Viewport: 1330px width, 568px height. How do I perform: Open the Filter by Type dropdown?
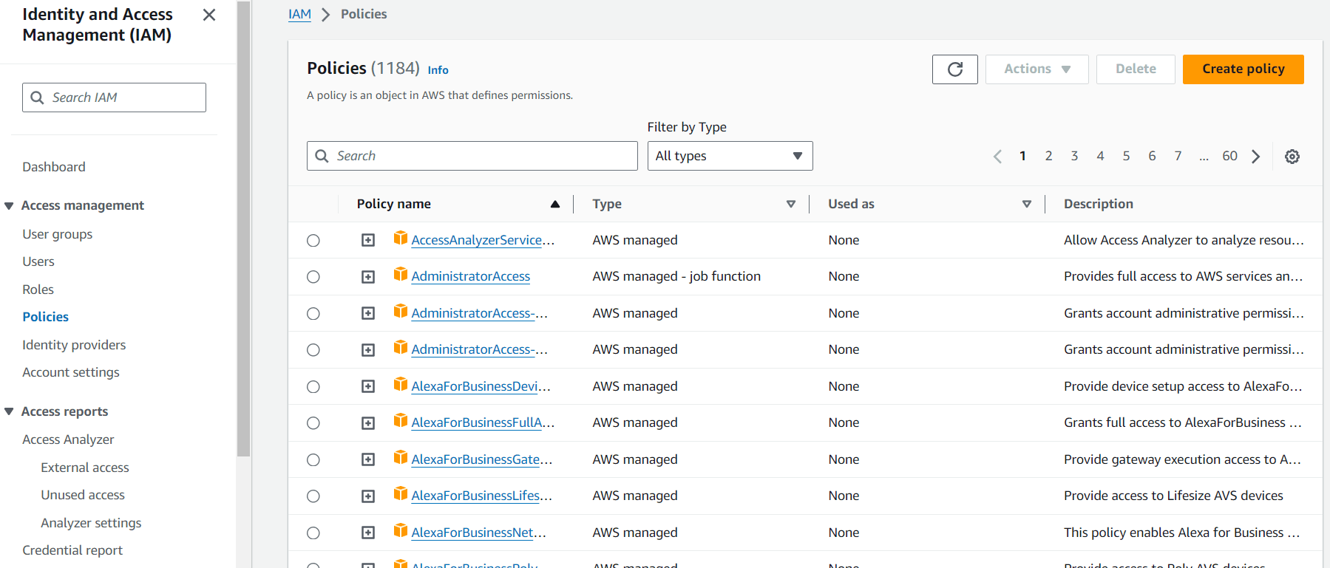tap(730, 156)
